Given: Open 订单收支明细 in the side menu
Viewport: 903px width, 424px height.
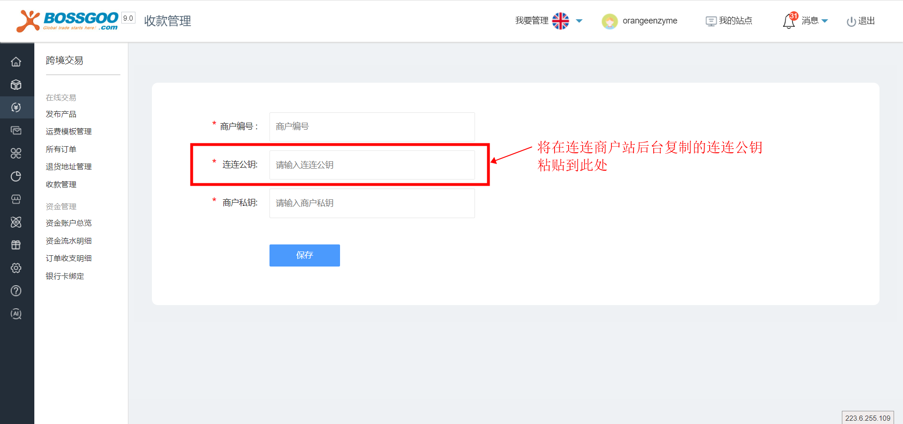Looking at the screenshot, I should [x=69, y=259].
